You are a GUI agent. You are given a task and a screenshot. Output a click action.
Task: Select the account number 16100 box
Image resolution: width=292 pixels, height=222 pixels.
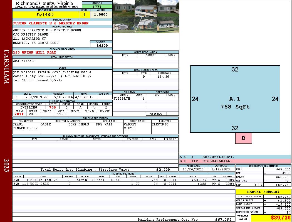click(x=101, y=45)
